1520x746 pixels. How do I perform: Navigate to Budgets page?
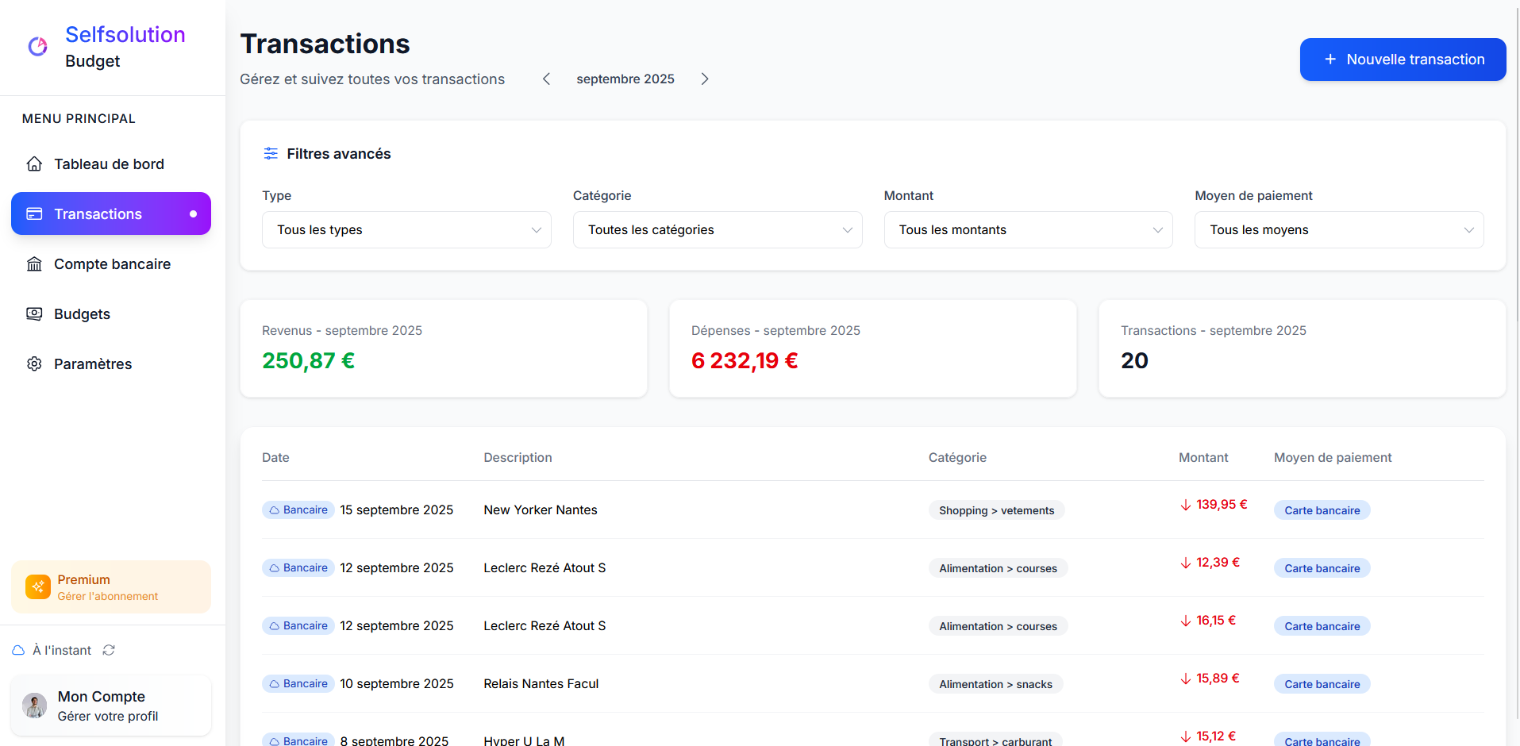click(x=111, y=314)
